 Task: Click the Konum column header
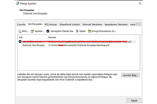click(92, 37)
